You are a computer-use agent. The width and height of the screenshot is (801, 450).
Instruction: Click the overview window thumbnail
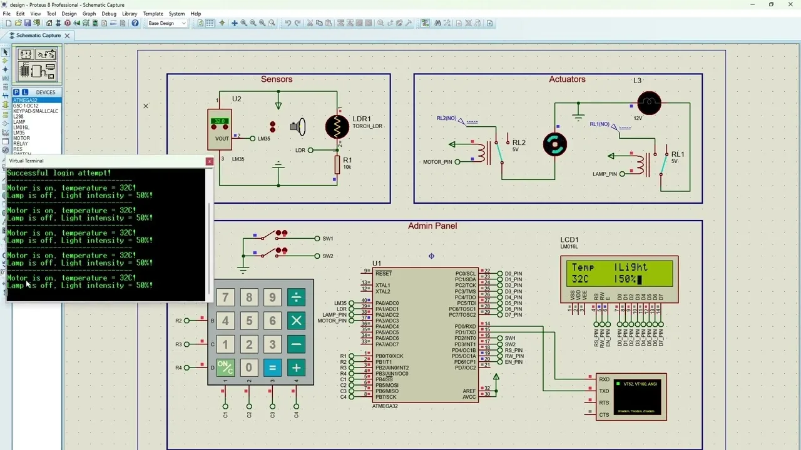37,64
